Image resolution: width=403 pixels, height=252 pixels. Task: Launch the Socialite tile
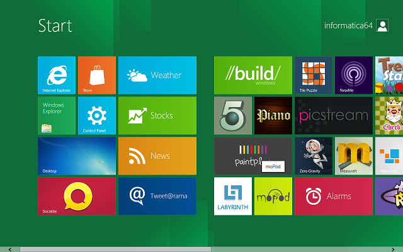[77, 196]
